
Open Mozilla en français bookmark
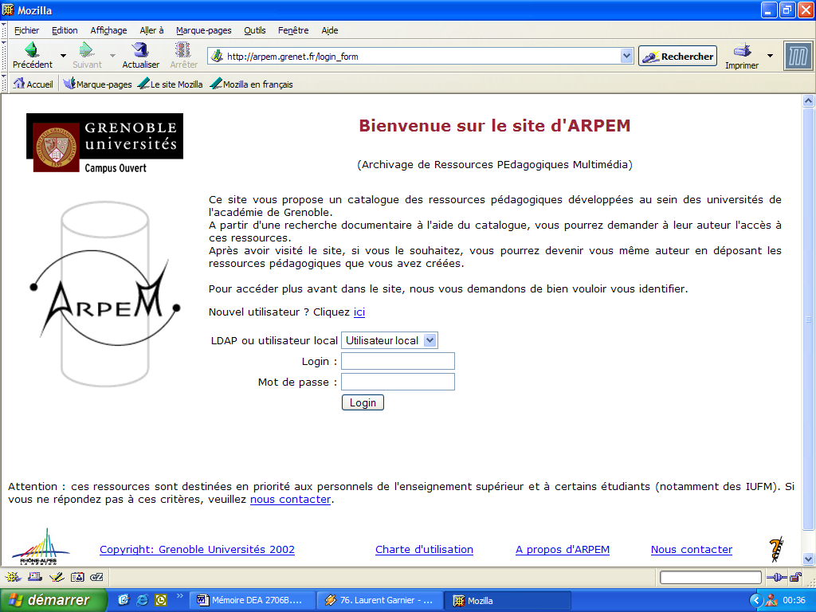point(251,84)
